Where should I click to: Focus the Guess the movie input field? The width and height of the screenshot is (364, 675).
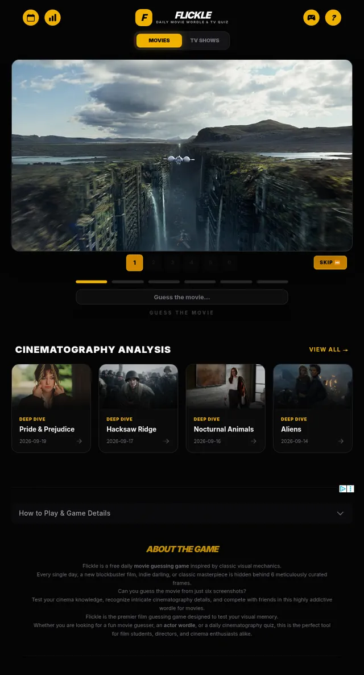(182, 297)
